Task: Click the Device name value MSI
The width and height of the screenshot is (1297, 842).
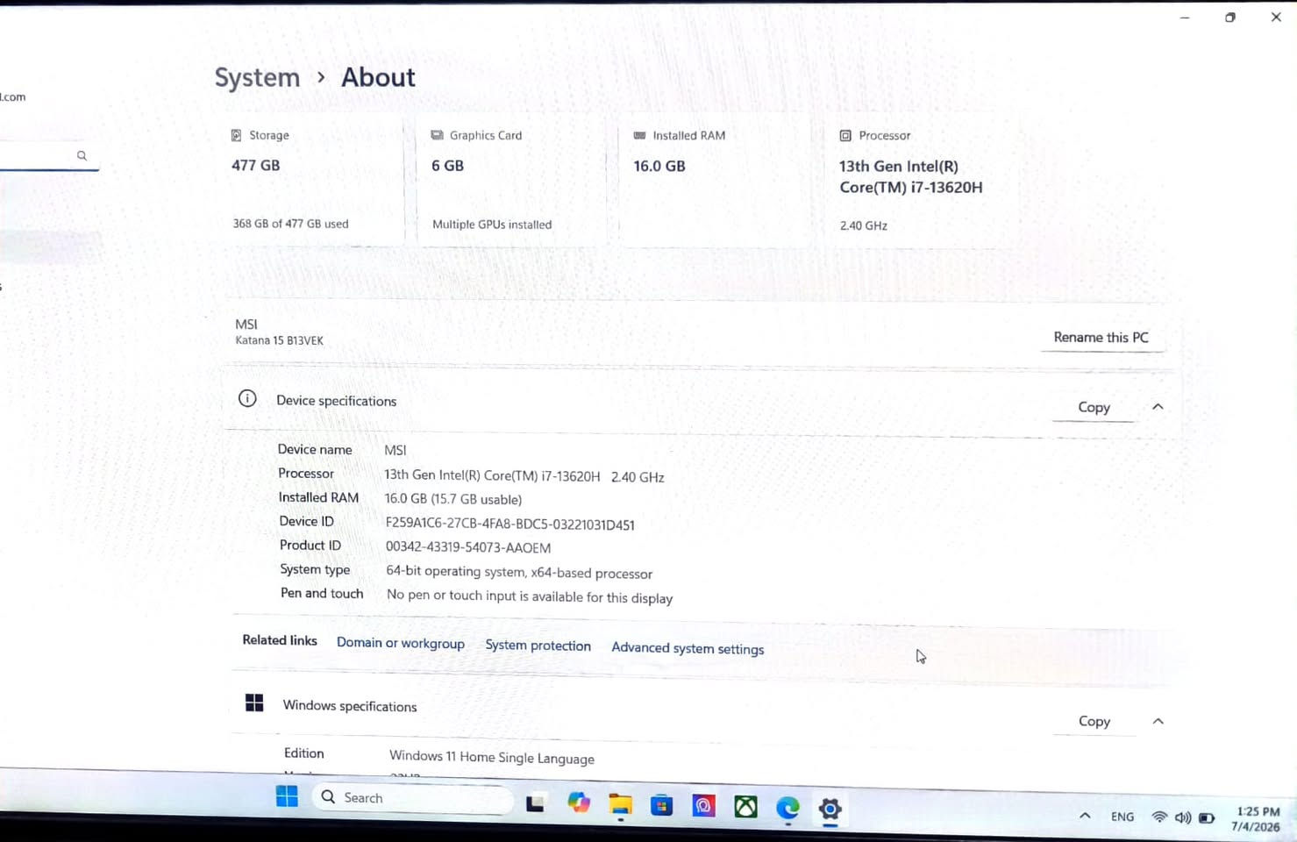Action: point(395,450)
